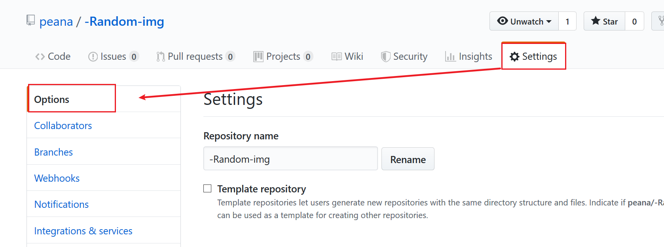Open Notifications settings in the sidebar

click(x=104, y=204)
